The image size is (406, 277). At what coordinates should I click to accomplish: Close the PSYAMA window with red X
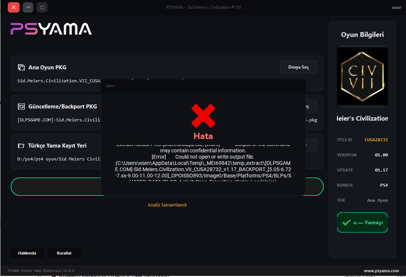[x=13, y=7]
